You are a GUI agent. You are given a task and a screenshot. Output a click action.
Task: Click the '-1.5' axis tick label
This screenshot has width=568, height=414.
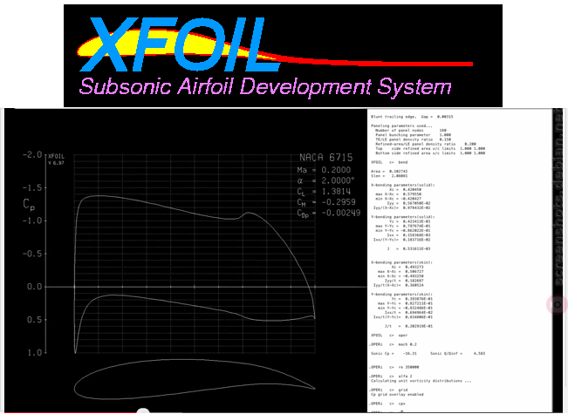tap(32, 187)
